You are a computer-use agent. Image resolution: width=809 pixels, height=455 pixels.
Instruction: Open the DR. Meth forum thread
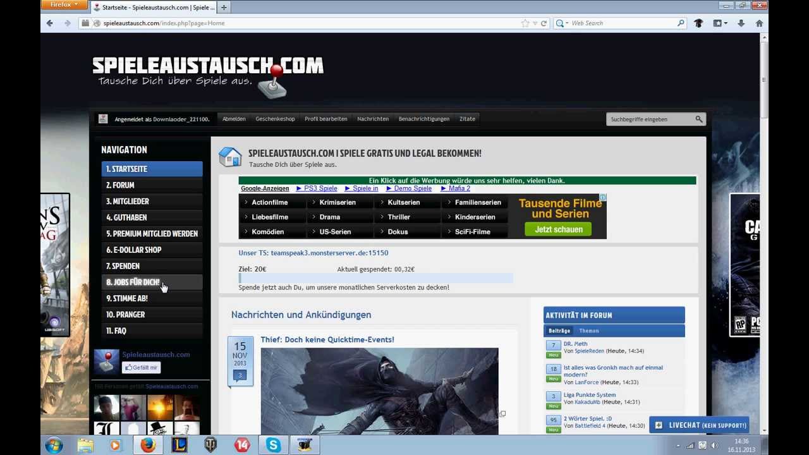point(575,344)
